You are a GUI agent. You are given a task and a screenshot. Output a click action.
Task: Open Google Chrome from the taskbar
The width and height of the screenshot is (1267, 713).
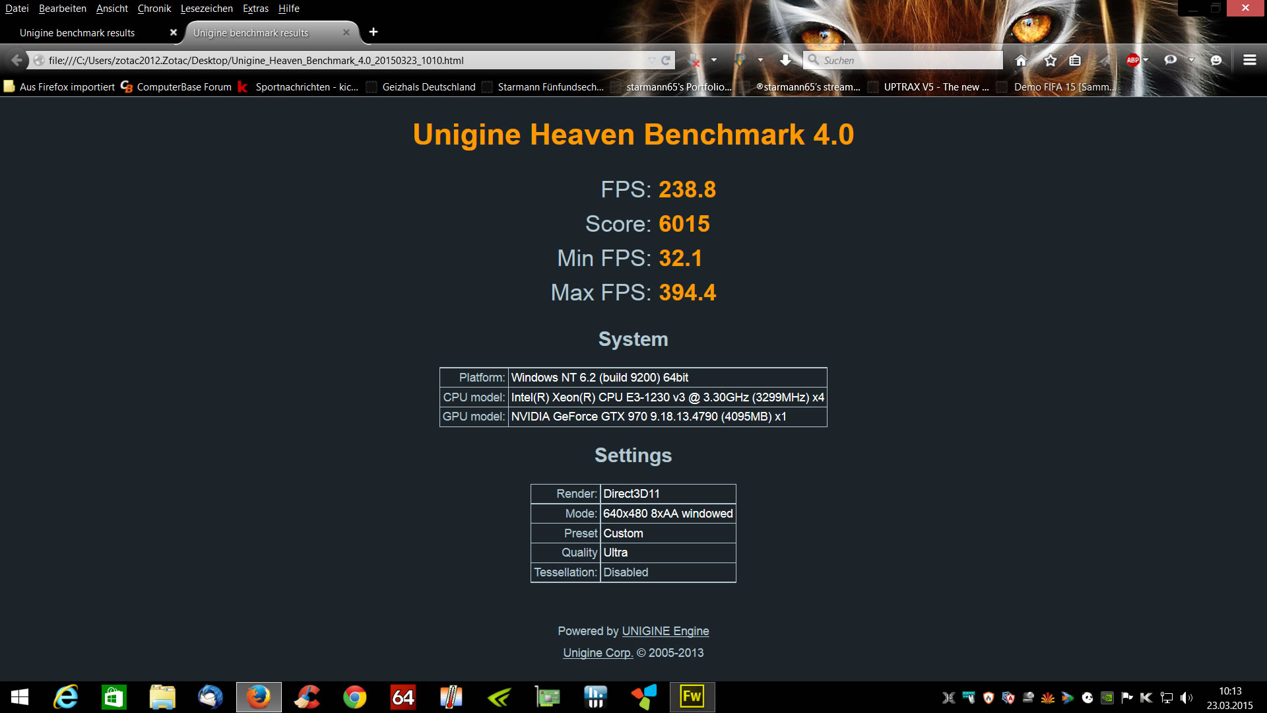[x=354, y=697]
